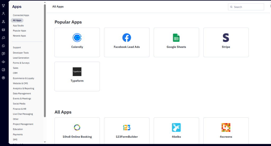The width and height of the screenshot is (271, 146).
Task: Click the Calendly logo icon
Action: point(77,38)
